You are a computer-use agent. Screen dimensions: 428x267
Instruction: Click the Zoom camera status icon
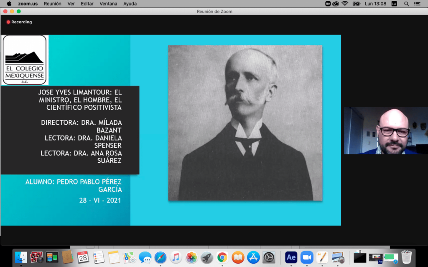tap(328, 4)
